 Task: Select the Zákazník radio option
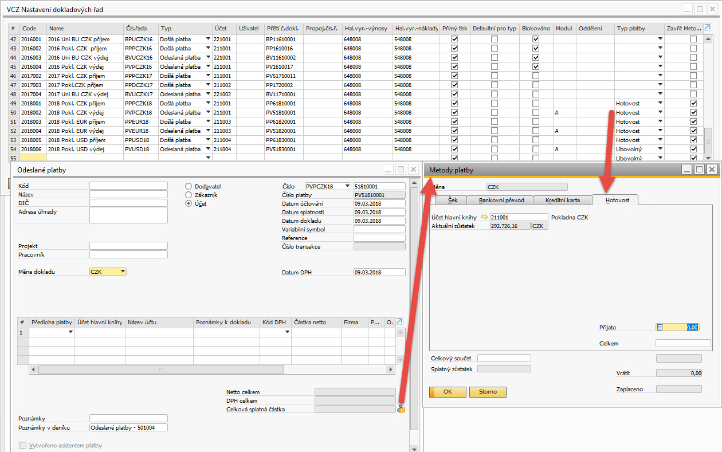(189, 195)
